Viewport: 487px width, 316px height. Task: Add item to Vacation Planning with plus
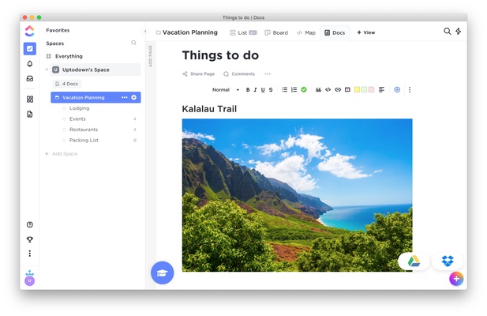134,98
